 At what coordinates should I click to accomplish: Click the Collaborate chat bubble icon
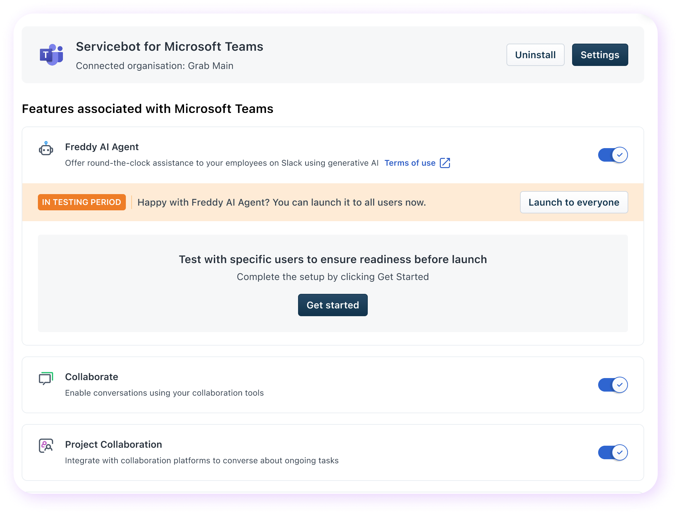point(46,378)
